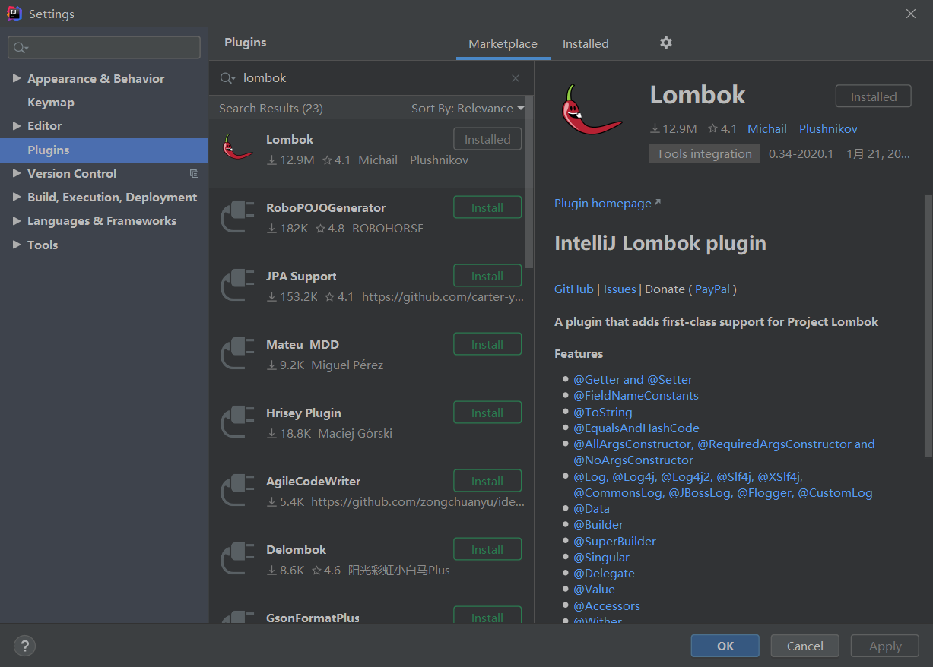Click the plugin search magnifier icon

227,78
